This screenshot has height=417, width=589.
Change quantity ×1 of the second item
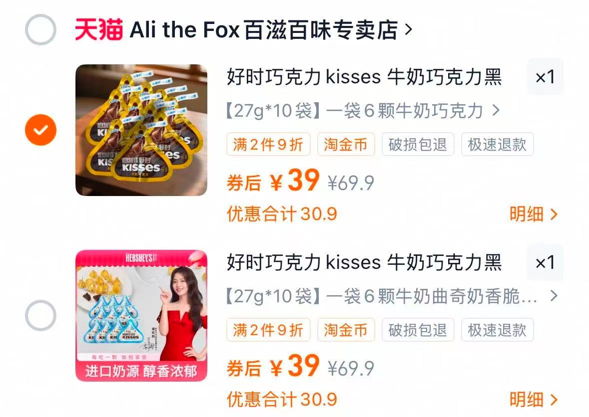[x=545, y=262]
